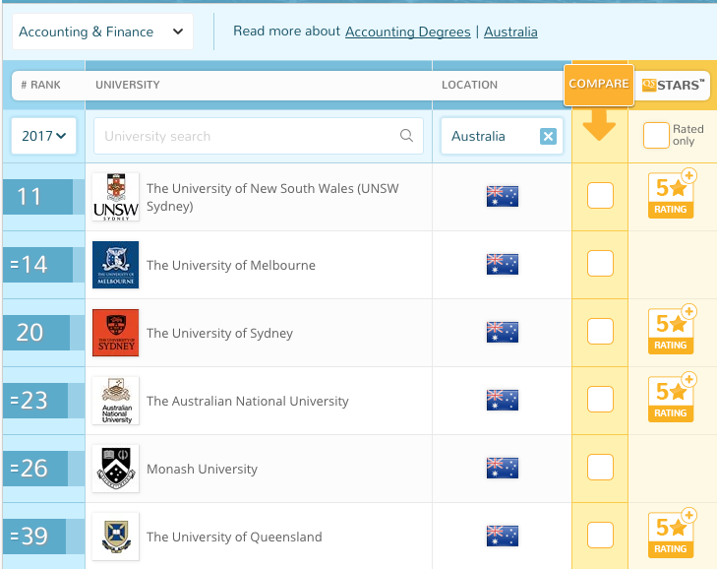Click the QS Stars column header
The image size is (717, 569).
[674, 85]
